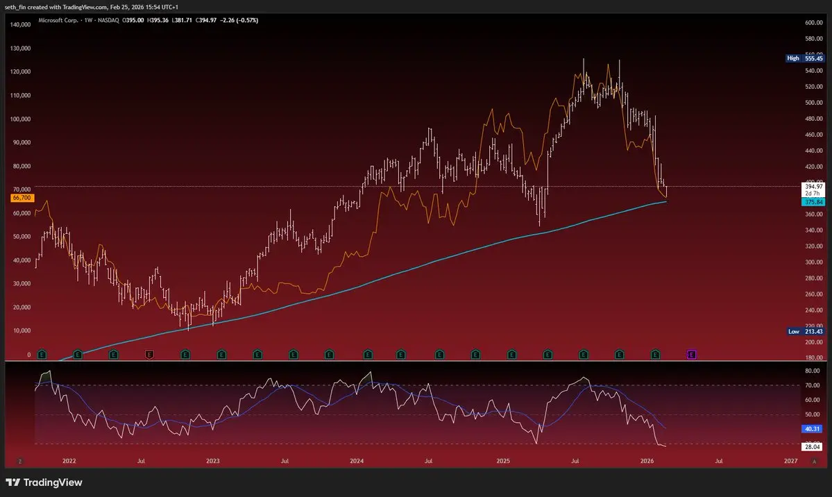Screen dimensions: 832x497
Task: Open the timezone Z icon on time axis
Action: tap(20, 461)
